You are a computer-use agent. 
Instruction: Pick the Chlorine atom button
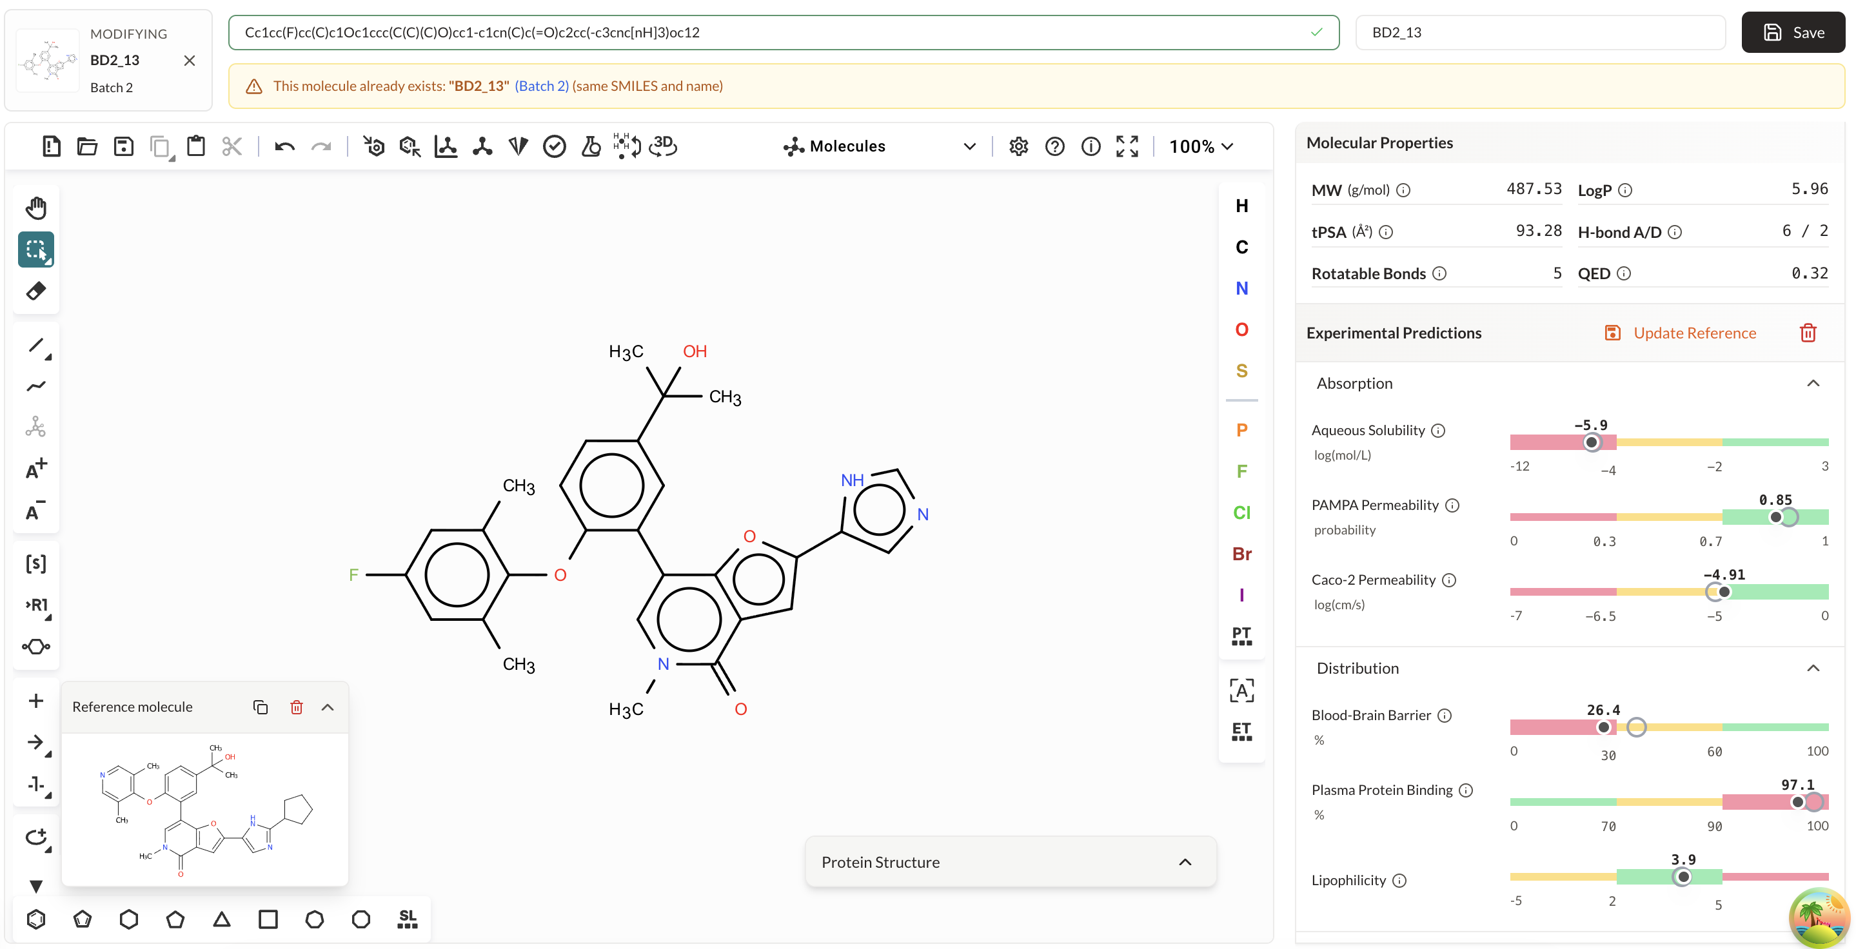[1241, 512]
